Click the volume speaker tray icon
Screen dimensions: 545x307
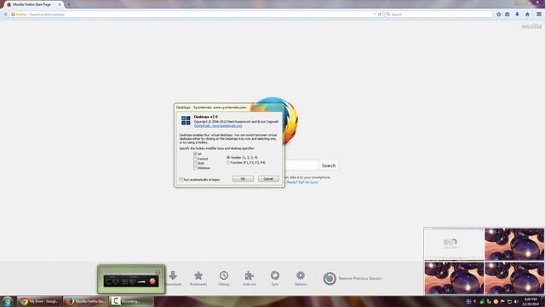[516, 301]
